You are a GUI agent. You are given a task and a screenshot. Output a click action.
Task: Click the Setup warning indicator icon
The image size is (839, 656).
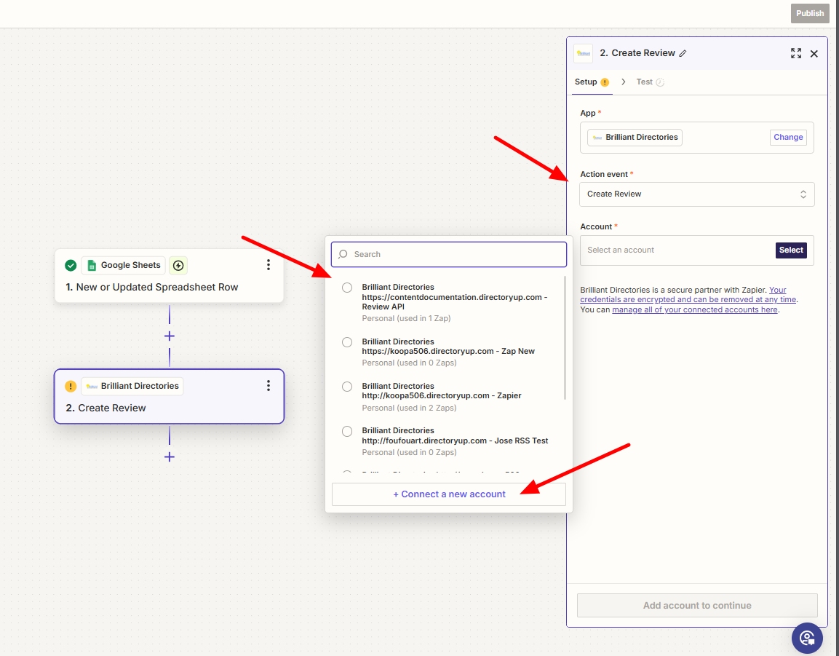coord(605,82)
